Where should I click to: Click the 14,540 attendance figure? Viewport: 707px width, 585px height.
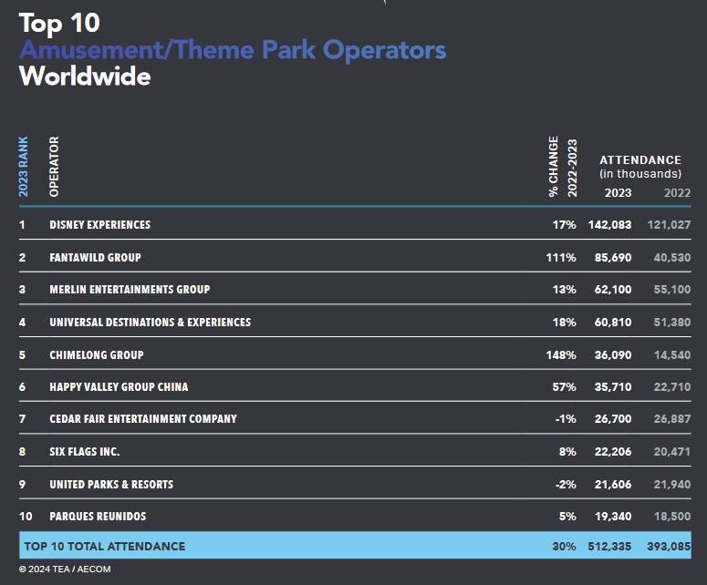pos(671,355)
